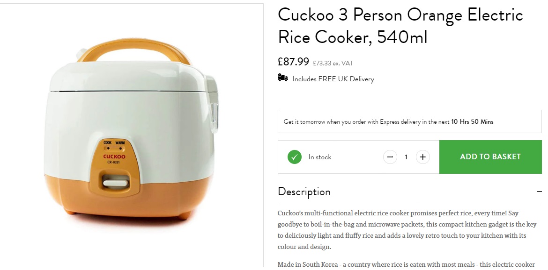548x270 pixels.
Task: Click the Express delivery notice box
Action: [x=410, y=121]
